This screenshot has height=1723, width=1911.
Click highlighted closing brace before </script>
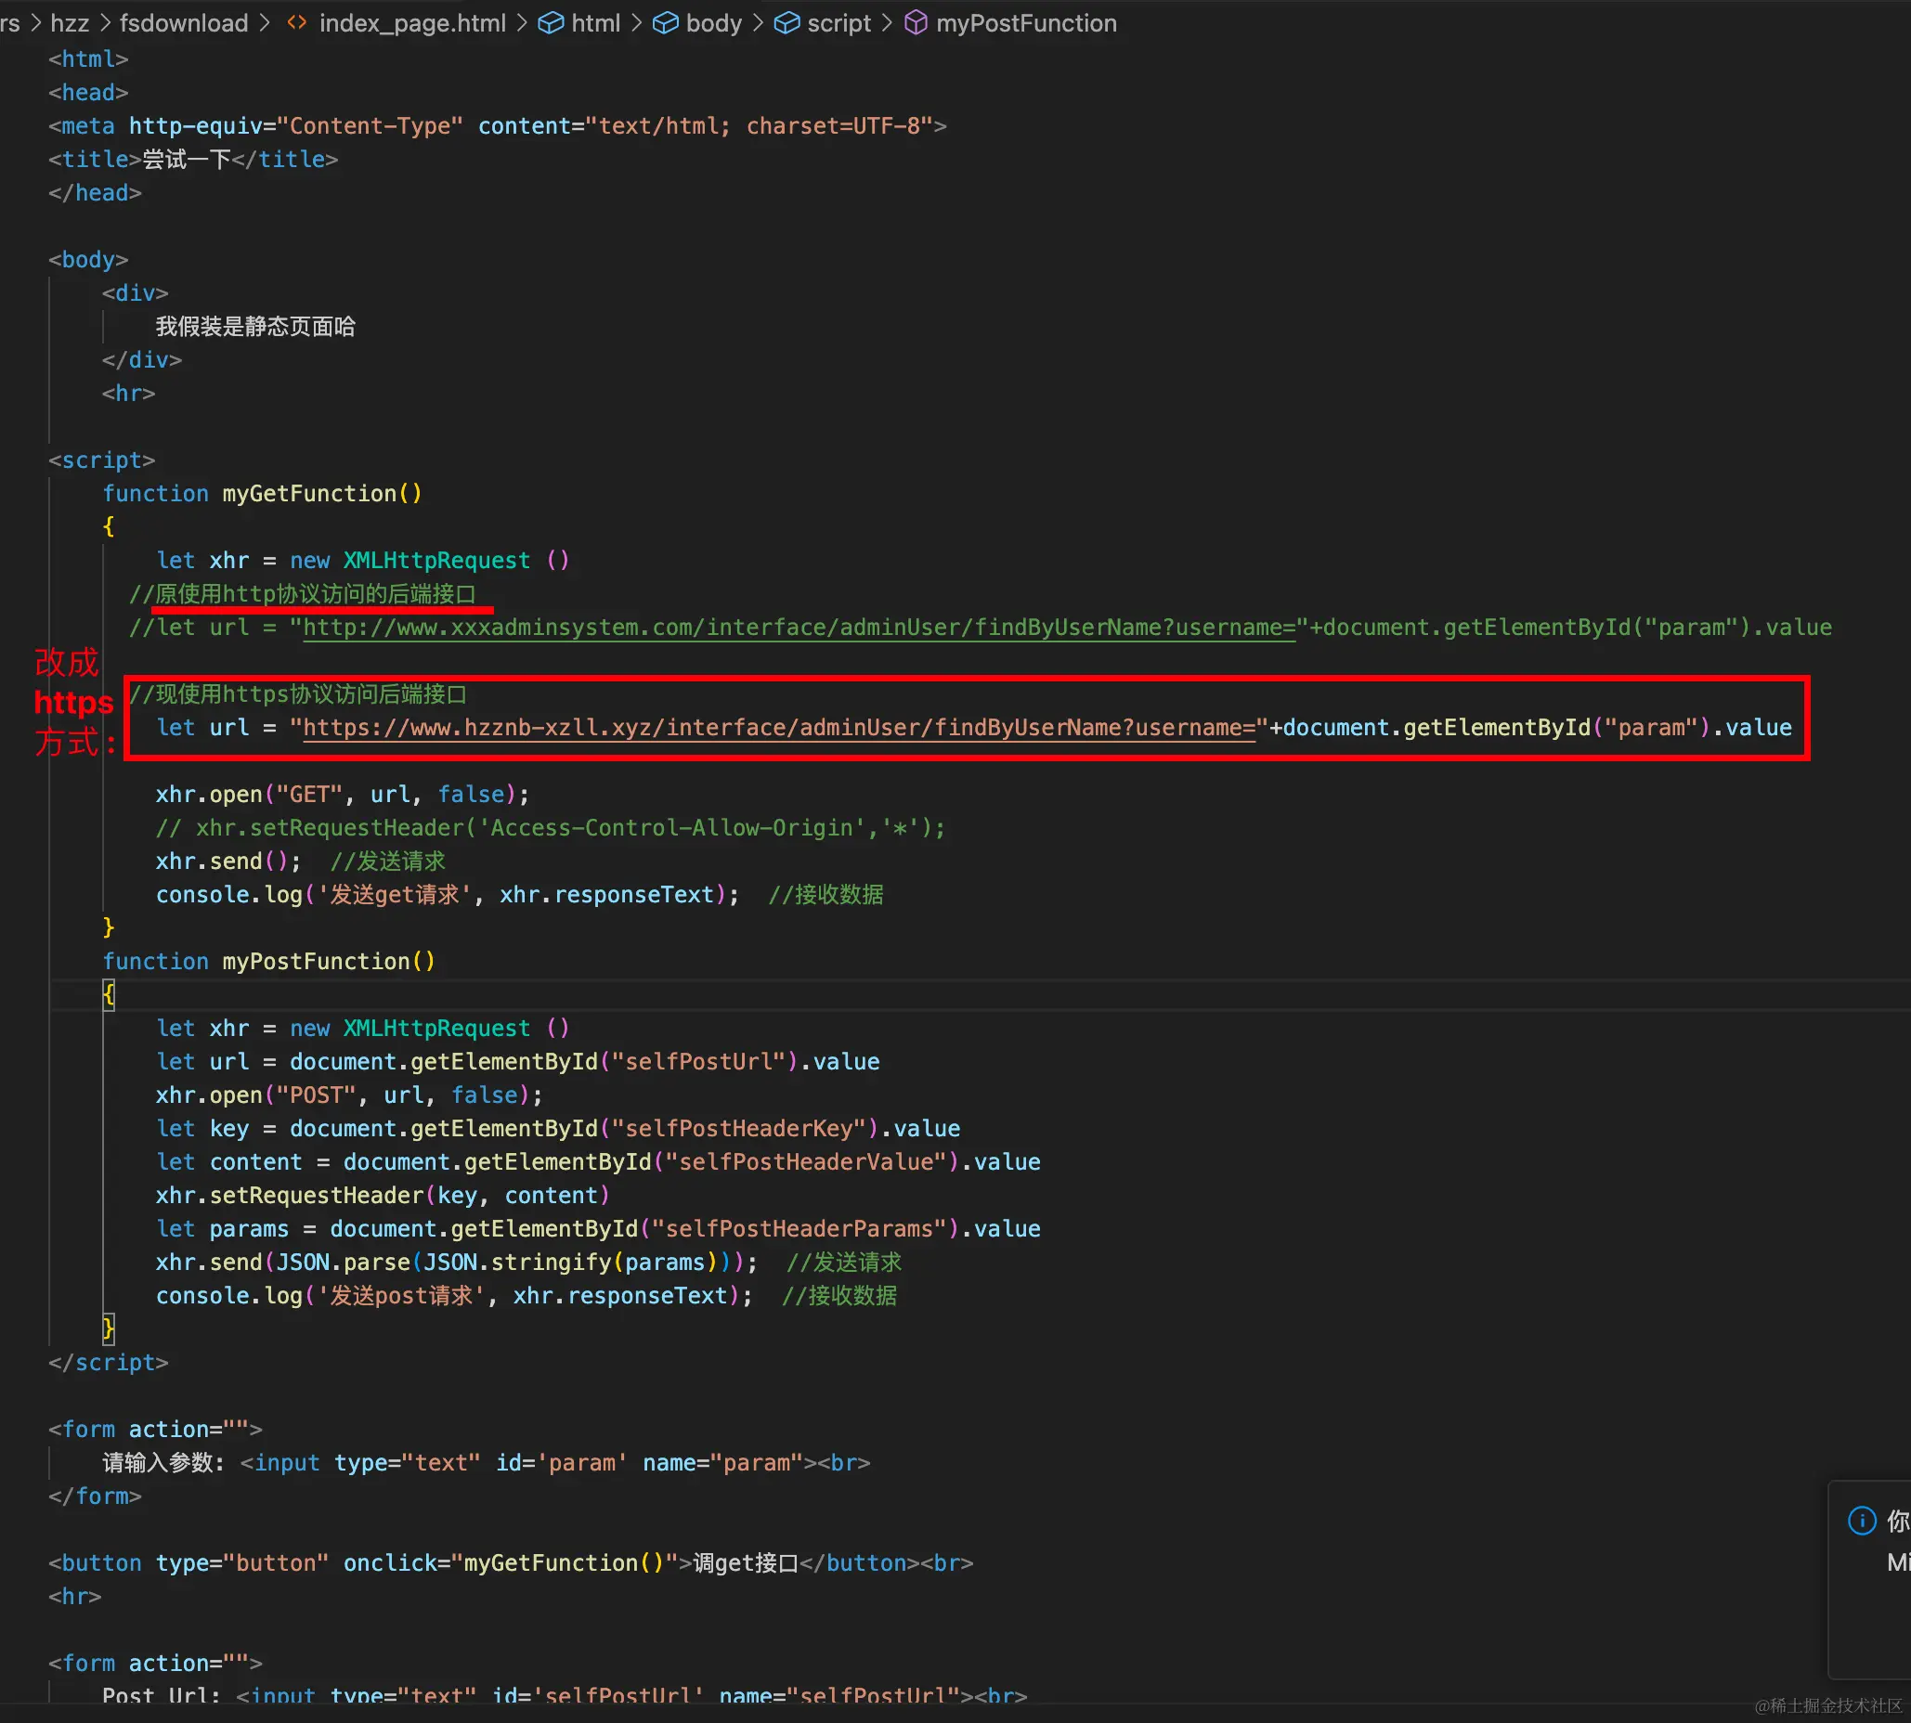(109, 1328)
